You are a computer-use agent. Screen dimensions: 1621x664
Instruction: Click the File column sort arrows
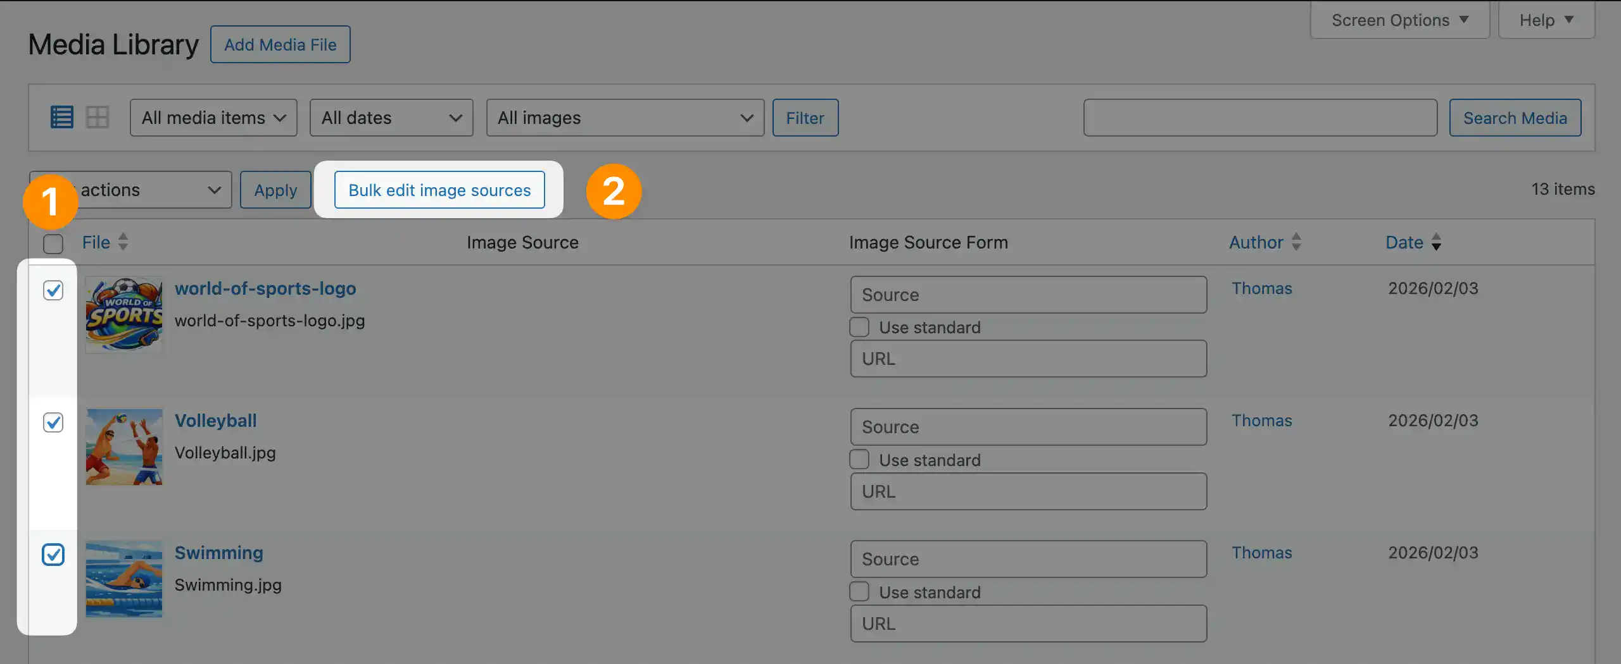tap(123, 242)
